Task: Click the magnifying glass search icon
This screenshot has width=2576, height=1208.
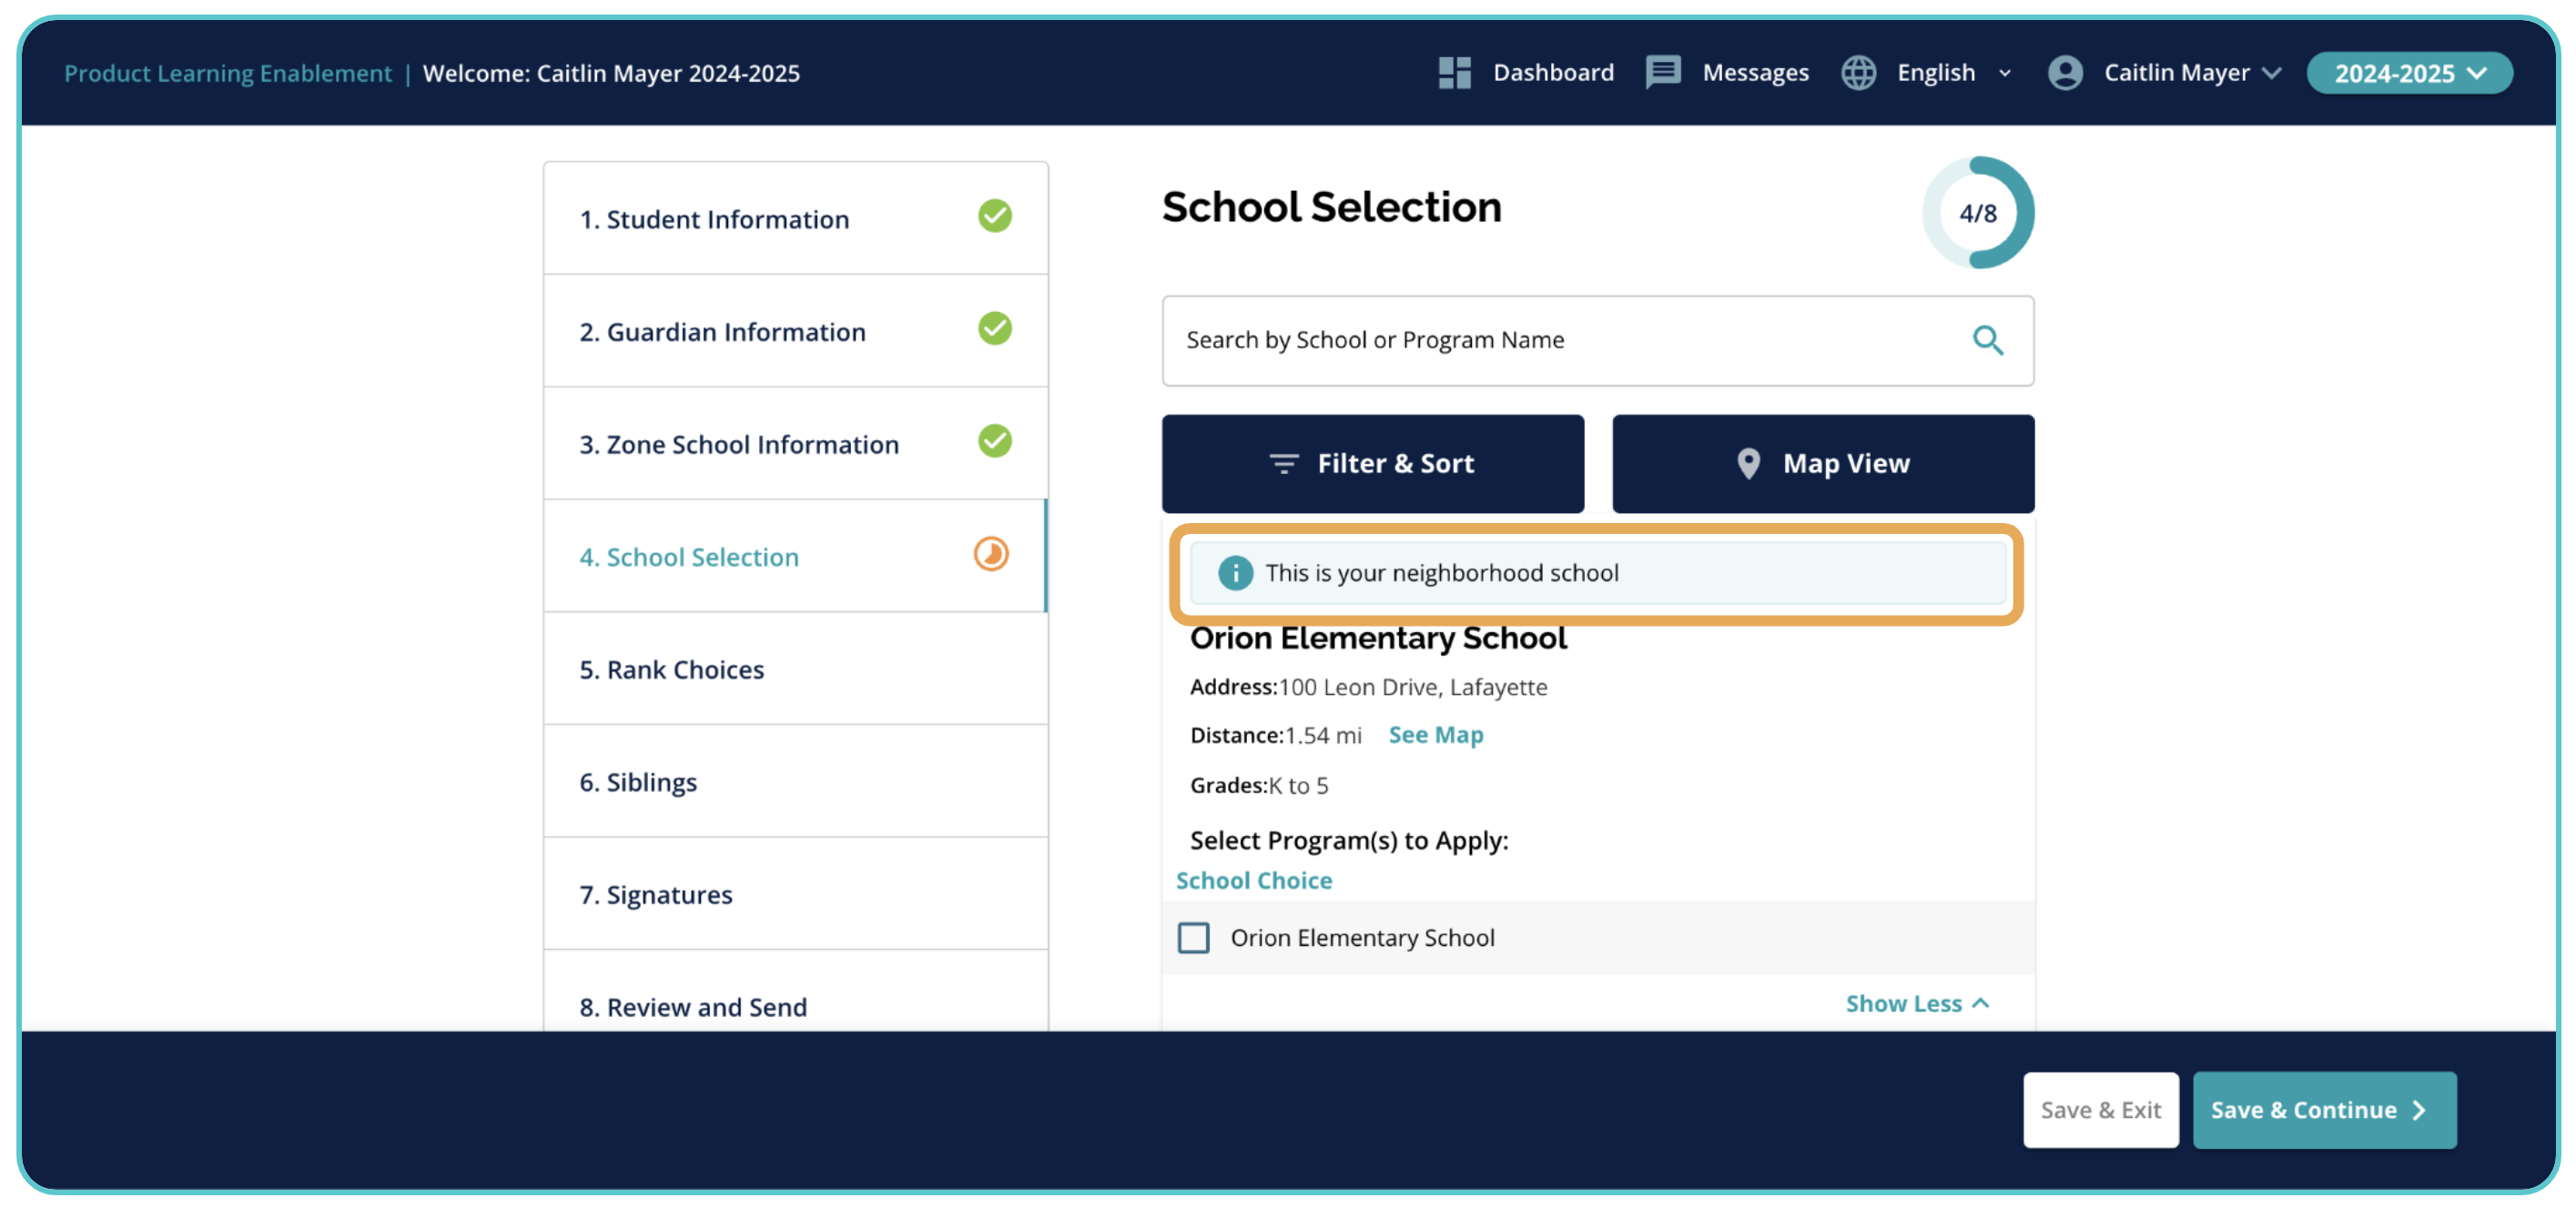Action: [x=1987, y=341]
